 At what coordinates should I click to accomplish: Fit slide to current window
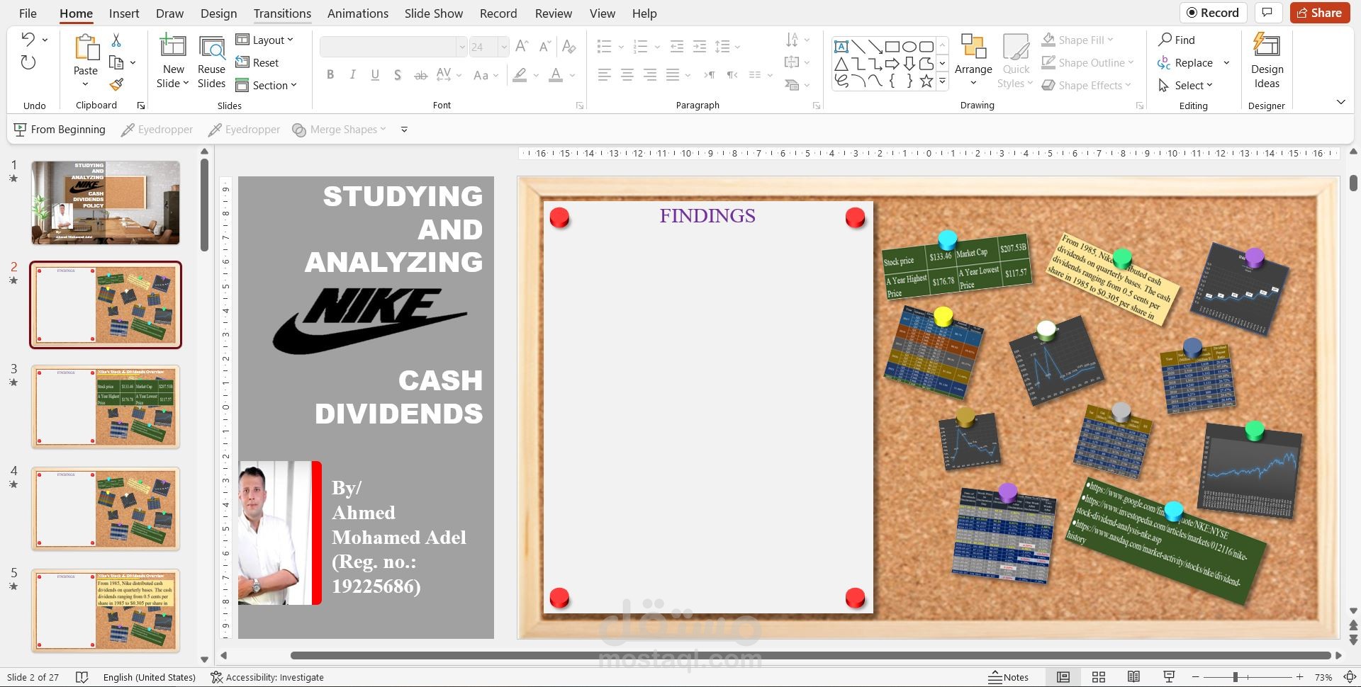pyautogui.click(x=1350, y=677)
